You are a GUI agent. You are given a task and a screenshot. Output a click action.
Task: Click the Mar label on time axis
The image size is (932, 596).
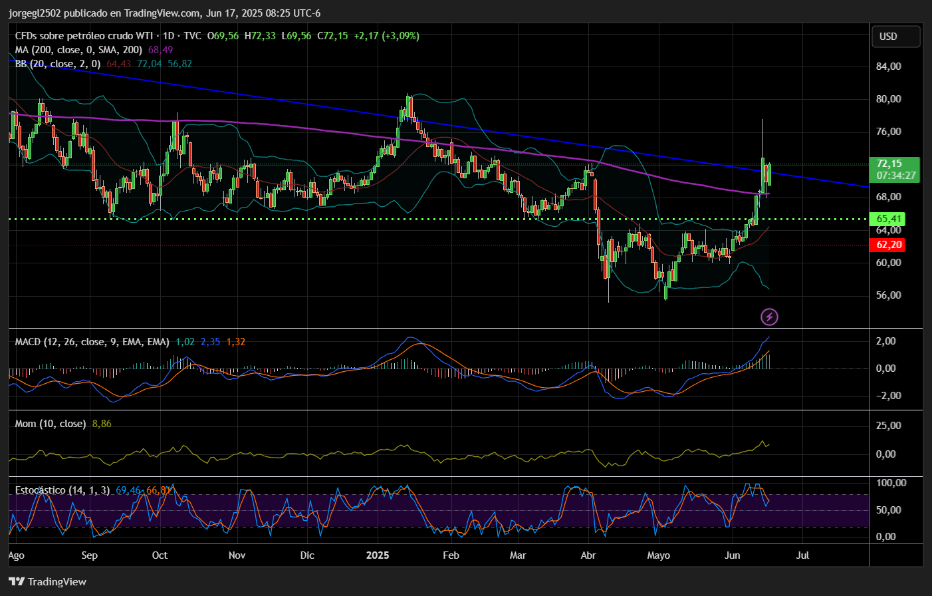click(x=518, y=555)
